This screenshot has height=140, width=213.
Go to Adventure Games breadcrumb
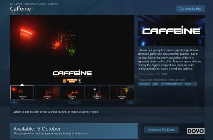[35, 4]
